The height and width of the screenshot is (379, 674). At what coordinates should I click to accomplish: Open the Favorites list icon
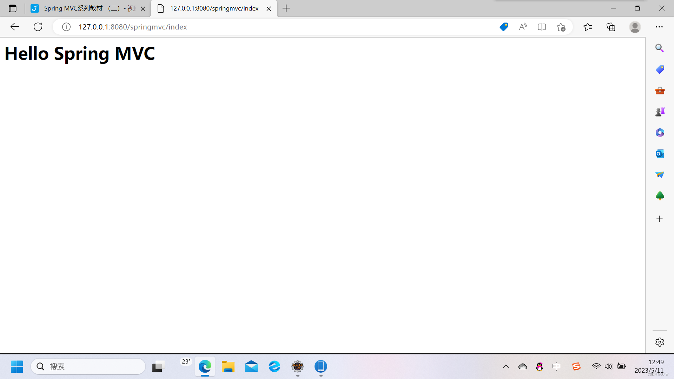click(x=587, y=27)
